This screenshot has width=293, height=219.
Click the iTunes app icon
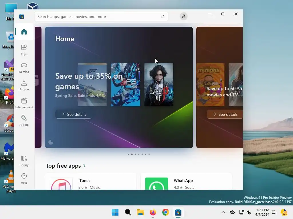point(61,184)
